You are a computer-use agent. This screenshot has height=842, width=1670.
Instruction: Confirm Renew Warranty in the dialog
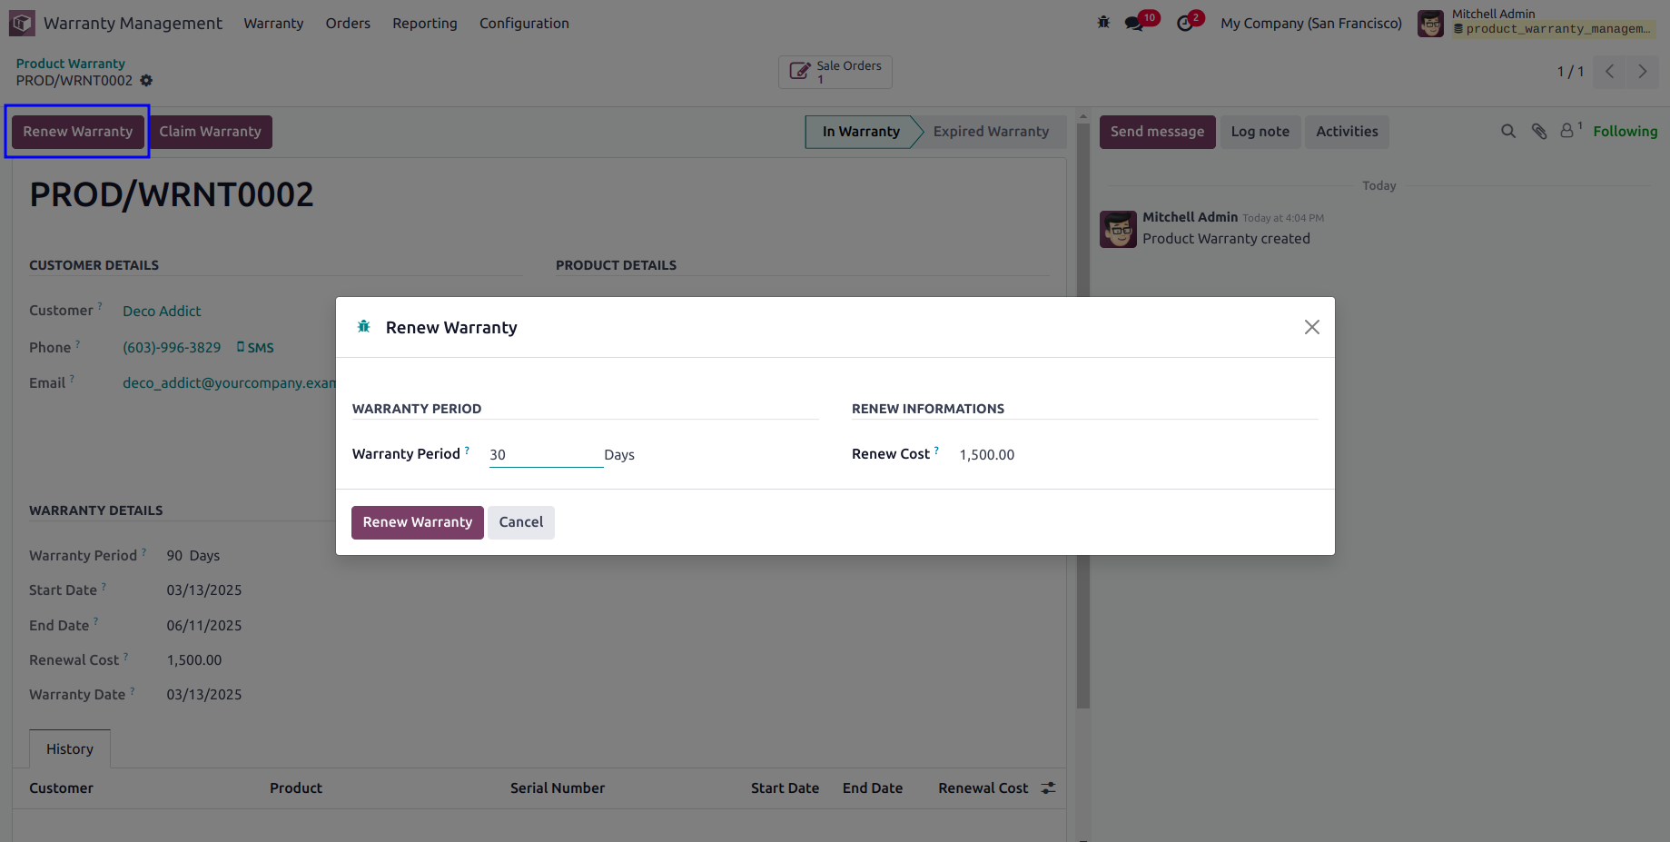pos(418,522)
